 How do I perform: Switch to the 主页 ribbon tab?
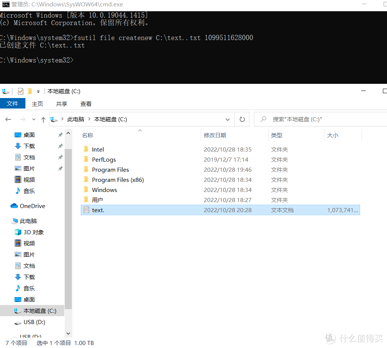37,104
